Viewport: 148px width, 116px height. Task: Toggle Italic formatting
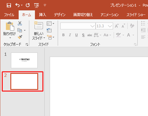coord(70,35)
